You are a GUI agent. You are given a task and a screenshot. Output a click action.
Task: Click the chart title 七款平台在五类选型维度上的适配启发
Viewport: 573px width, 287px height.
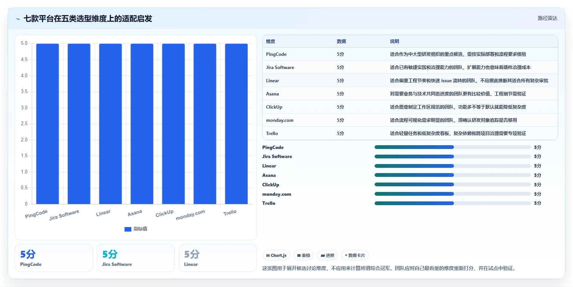coord(88,18)
